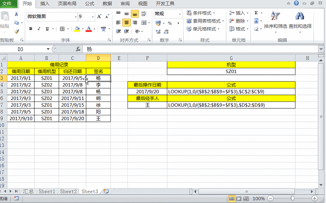Apply cell borders icon

62,29
